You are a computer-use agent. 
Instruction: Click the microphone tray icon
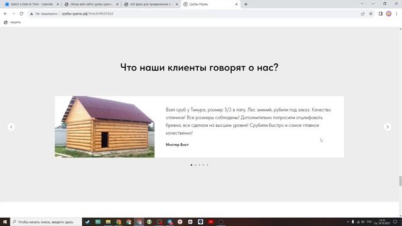click(x=353, y=222)
